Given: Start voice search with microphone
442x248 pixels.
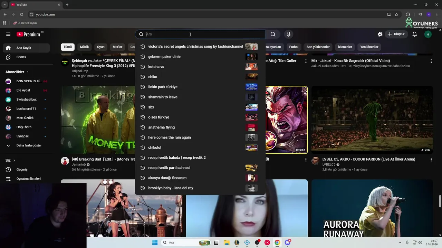Looking at the screenshot, I should [289, 34].
